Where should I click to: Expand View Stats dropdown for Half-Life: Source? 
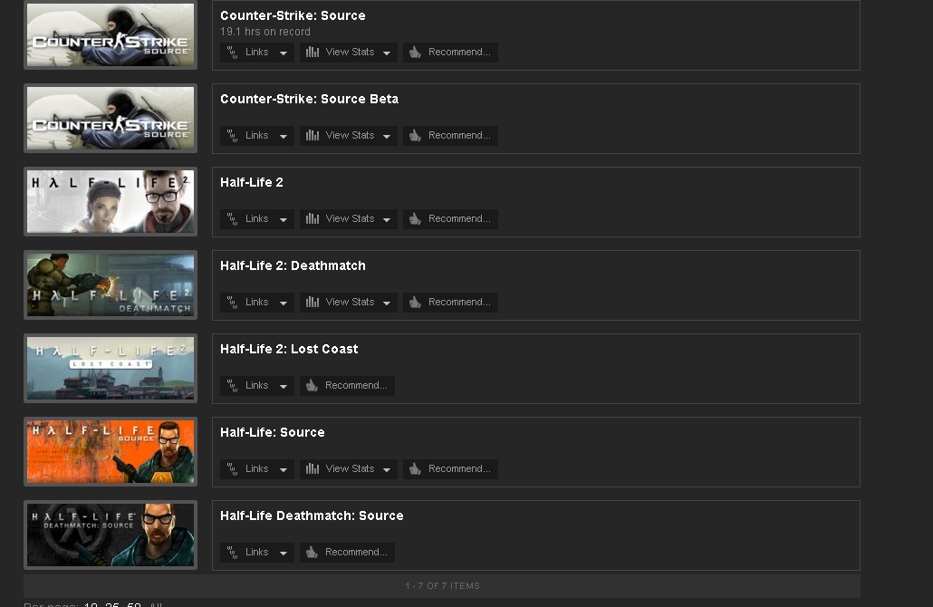[349, 469]
